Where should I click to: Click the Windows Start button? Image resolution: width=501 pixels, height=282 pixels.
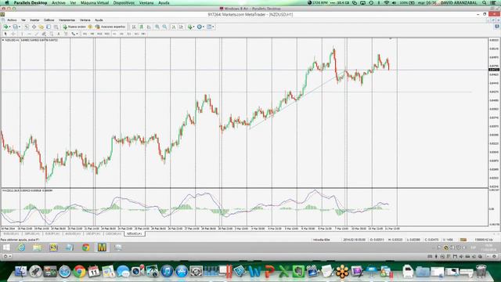(6, 248)
